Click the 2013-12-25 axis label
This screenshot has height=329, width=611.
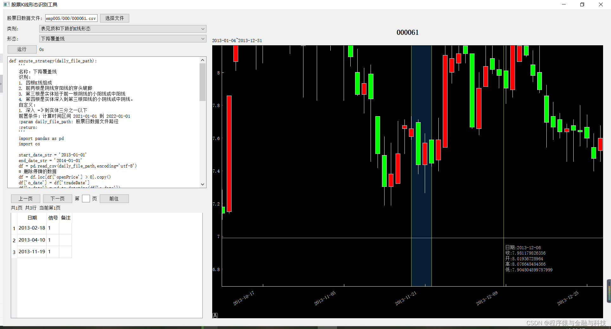[x=568, y=298]
